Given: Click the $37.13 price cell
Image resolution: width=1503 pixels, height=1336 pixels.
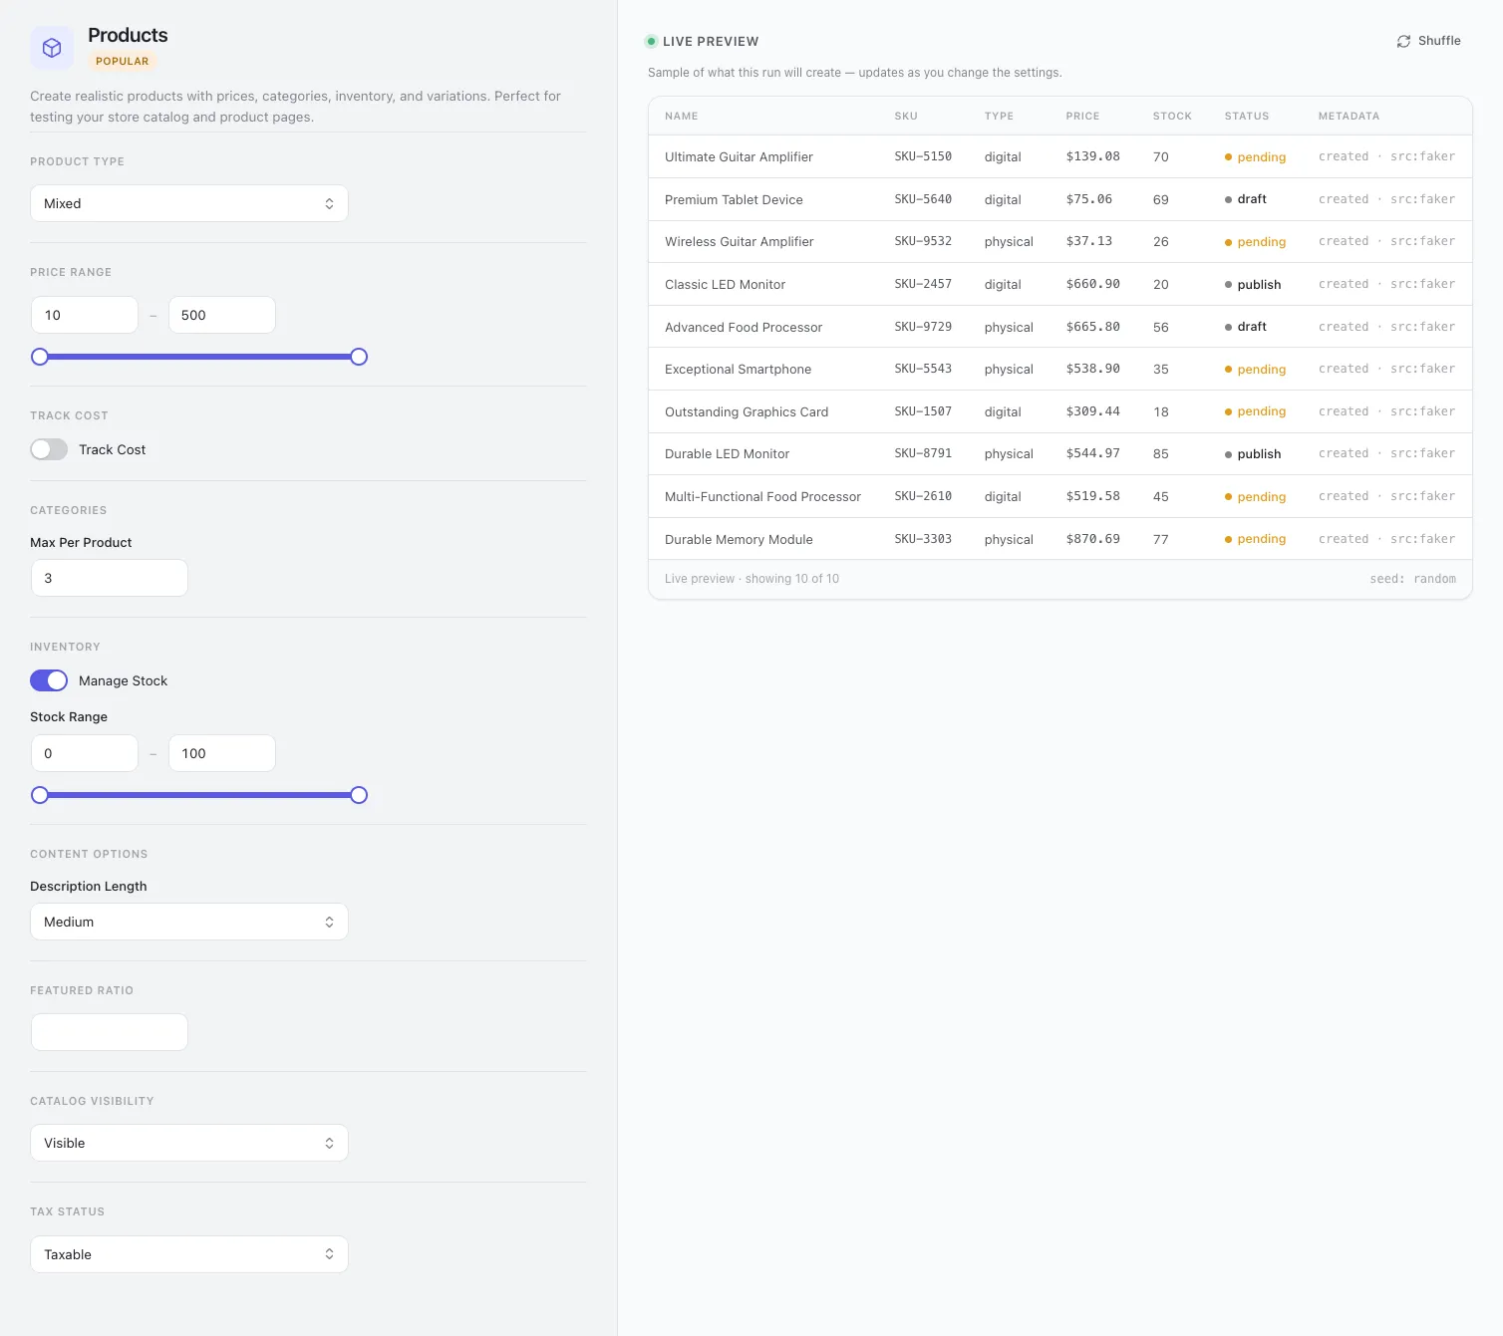Looking at the screenshot, I should 1088,242.
